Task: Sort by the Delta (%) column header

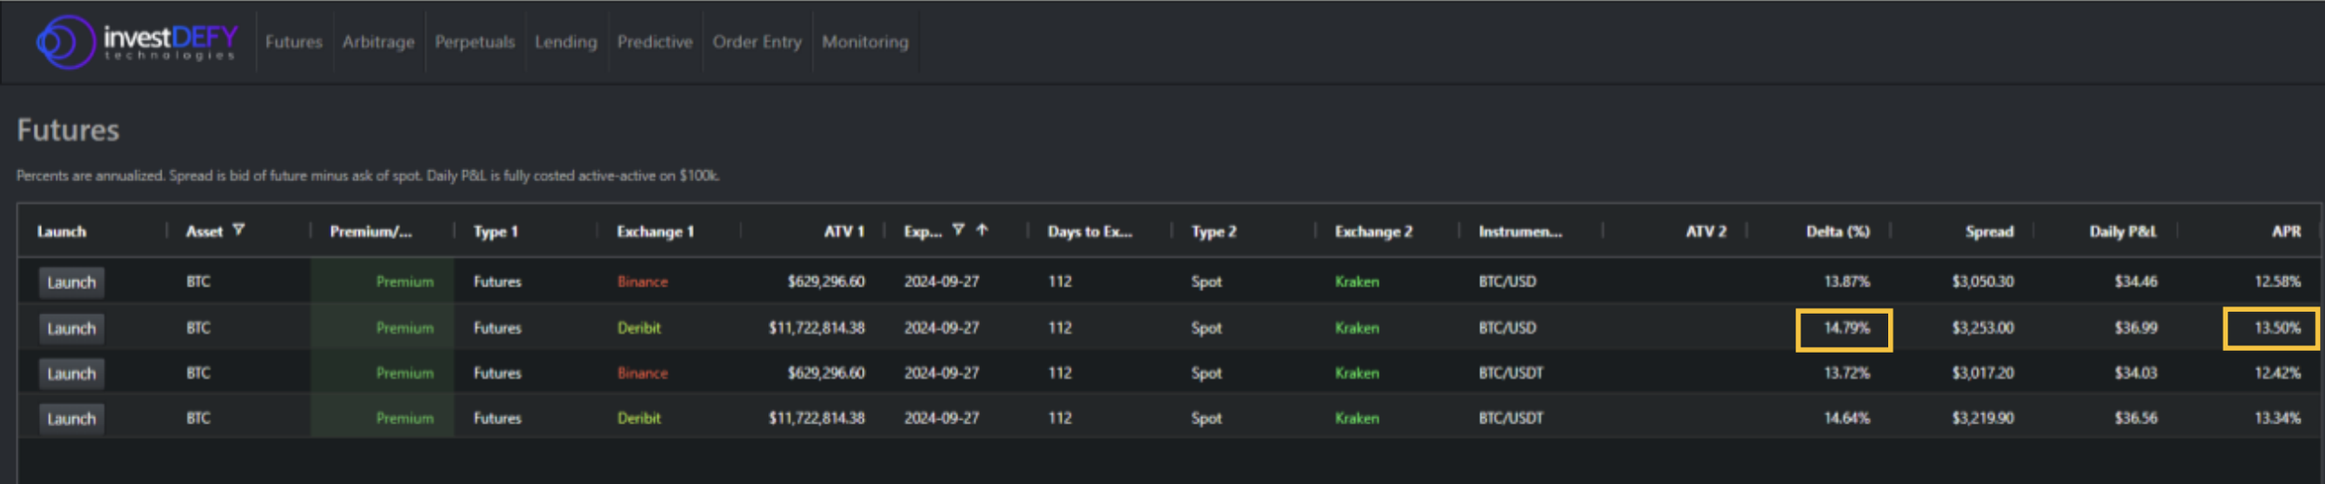Action: (1838, 231)
